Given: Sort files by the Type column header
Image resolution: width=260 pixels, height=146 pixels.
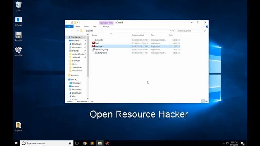Looking at the screenshot, I should click(x=153, y=35).
